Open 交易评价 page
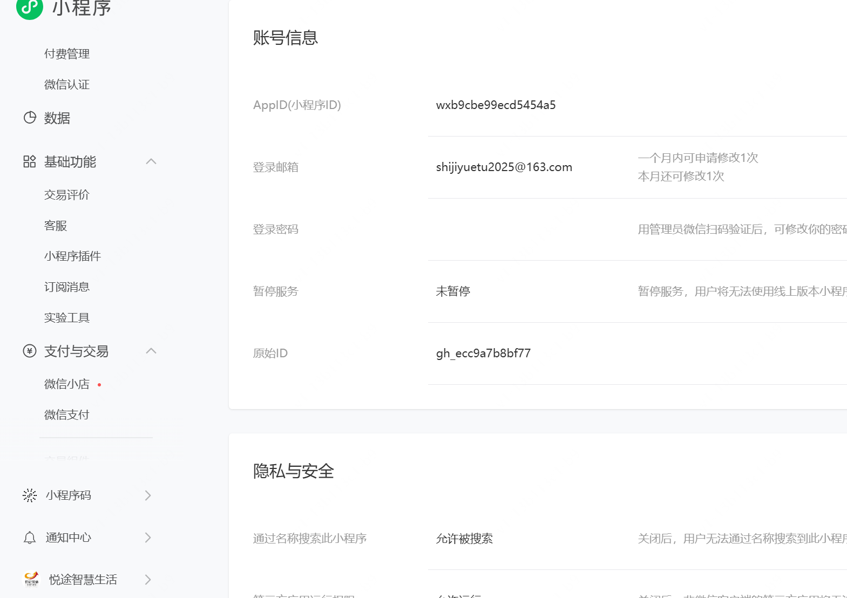Screen dimensions: 847x598 click(x=67, y=195)
